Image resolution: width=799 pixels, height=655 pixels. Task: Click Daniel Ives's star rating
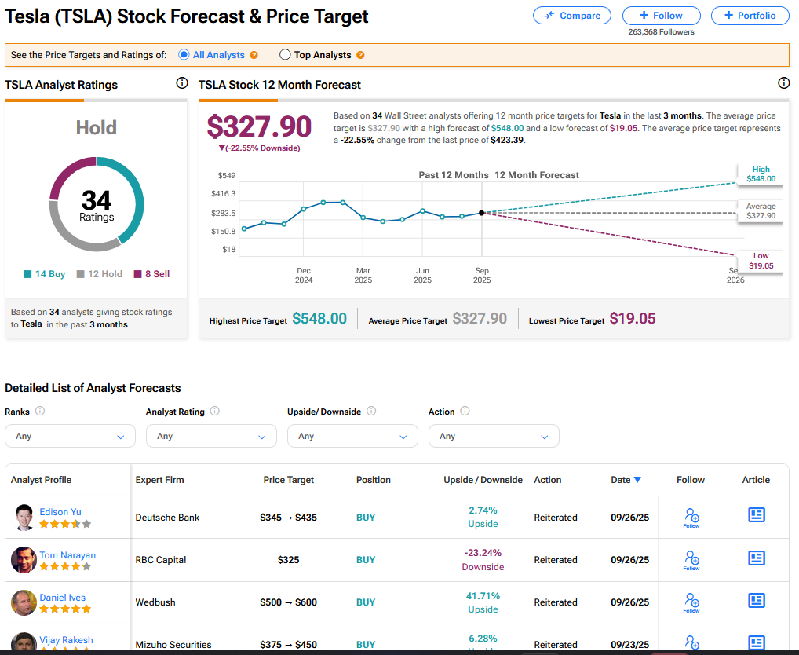click(x=65, y=609)
